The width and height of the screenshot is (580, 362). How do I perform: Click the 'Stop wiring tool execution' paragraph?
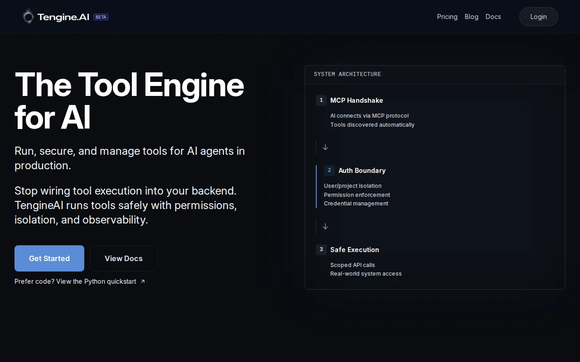click(126, 205)
